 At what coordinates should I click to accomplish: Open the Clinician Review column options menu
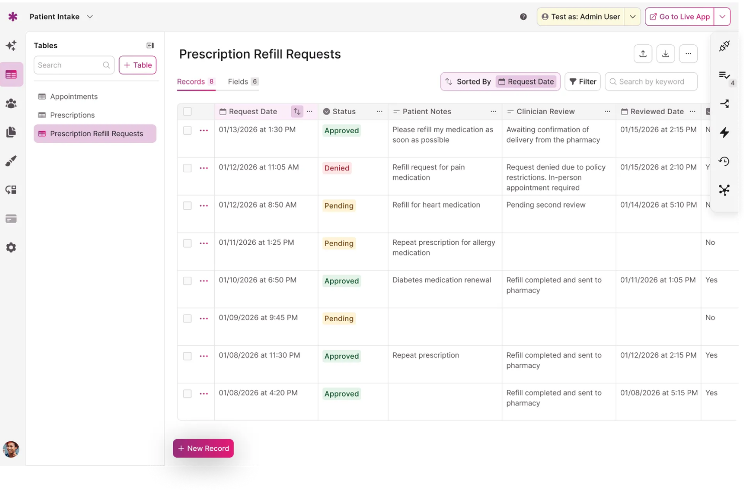(x=607, y=112)
